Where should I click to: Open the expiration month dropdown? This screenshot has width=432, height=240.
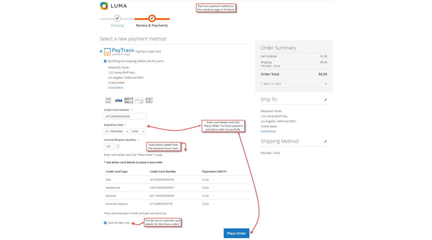pyautogui.click(x=117, y=131)
